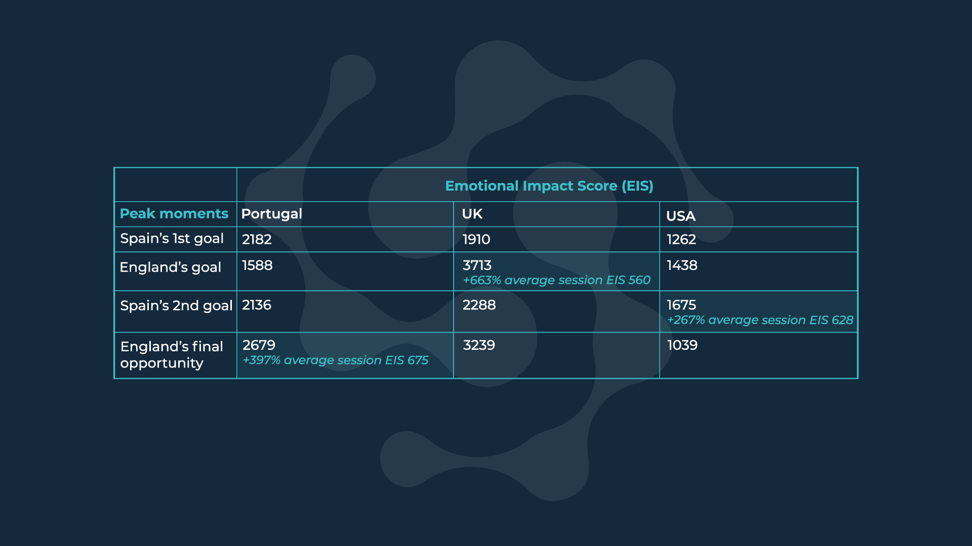Select the Spain's 2nd goal row label

tap(176, 306)
